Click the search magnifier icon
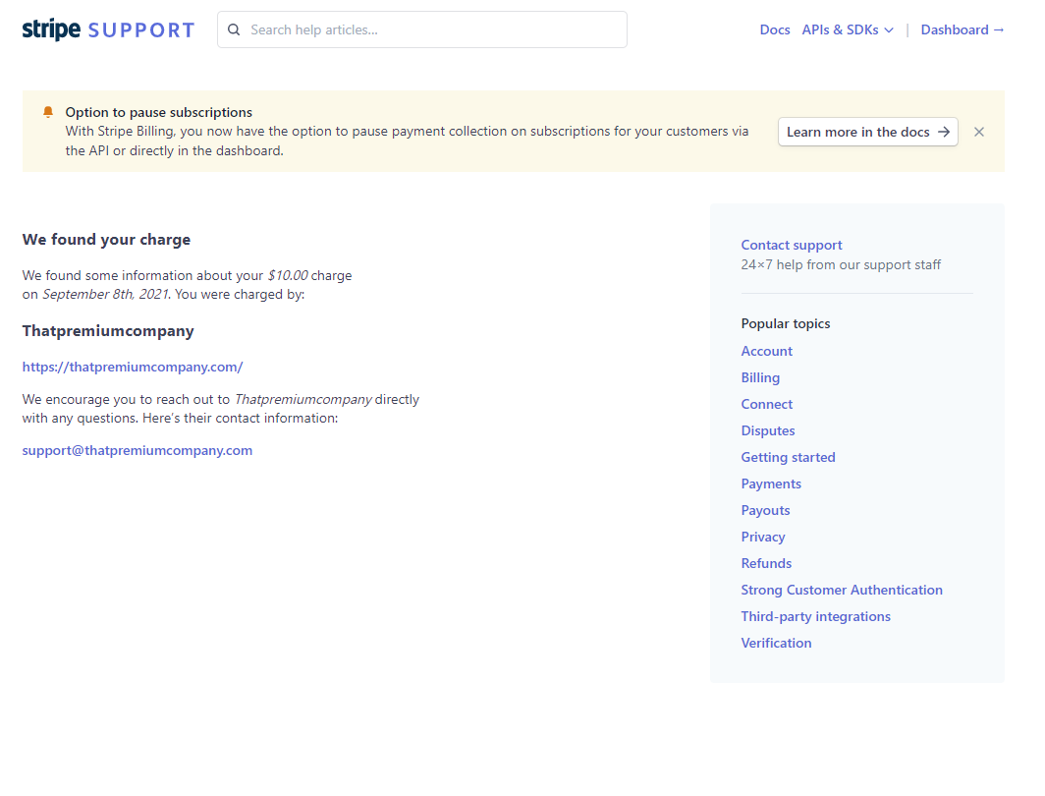 (234, 29)
